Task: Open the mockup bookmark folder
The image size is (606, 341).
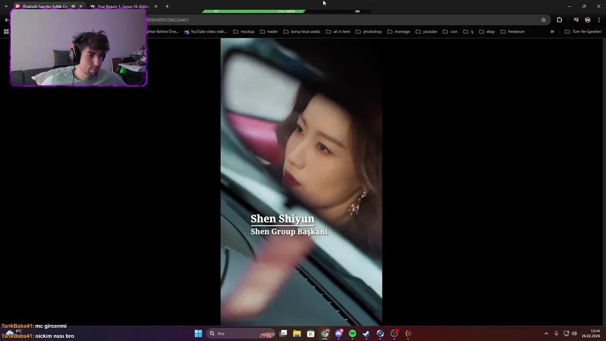Action: [244, 32]
